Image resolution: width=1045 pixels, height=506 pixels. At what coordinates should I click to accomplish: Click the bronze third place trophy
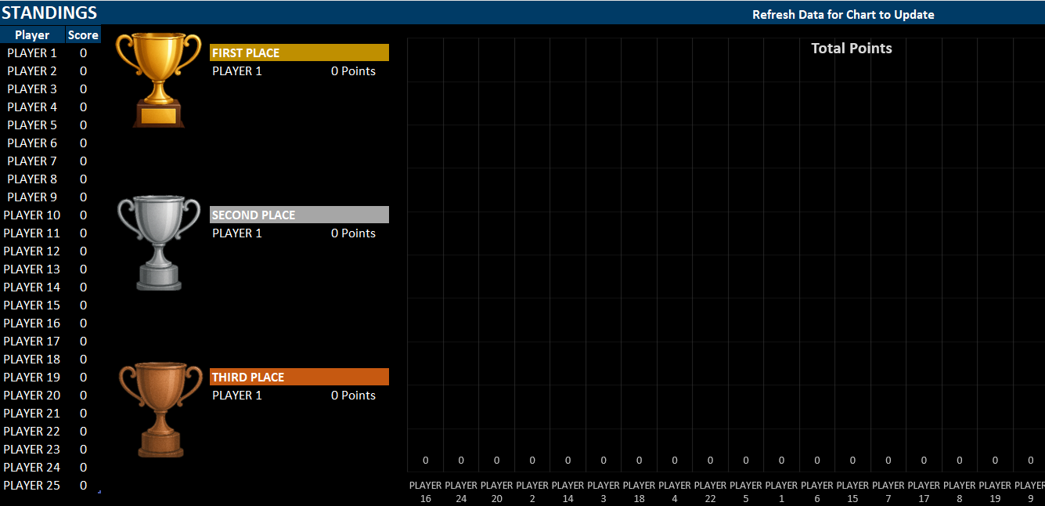pyautogui.click(x=160, y=410)
